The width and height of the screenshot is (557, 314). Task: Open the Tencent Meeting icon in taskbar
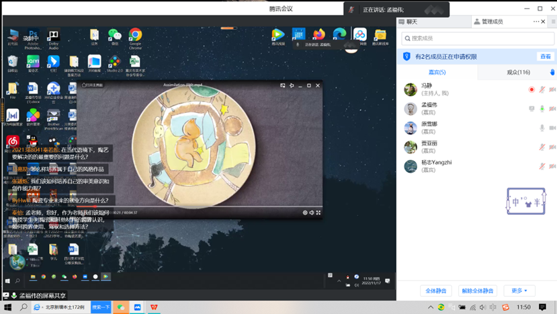coord(138,307)
